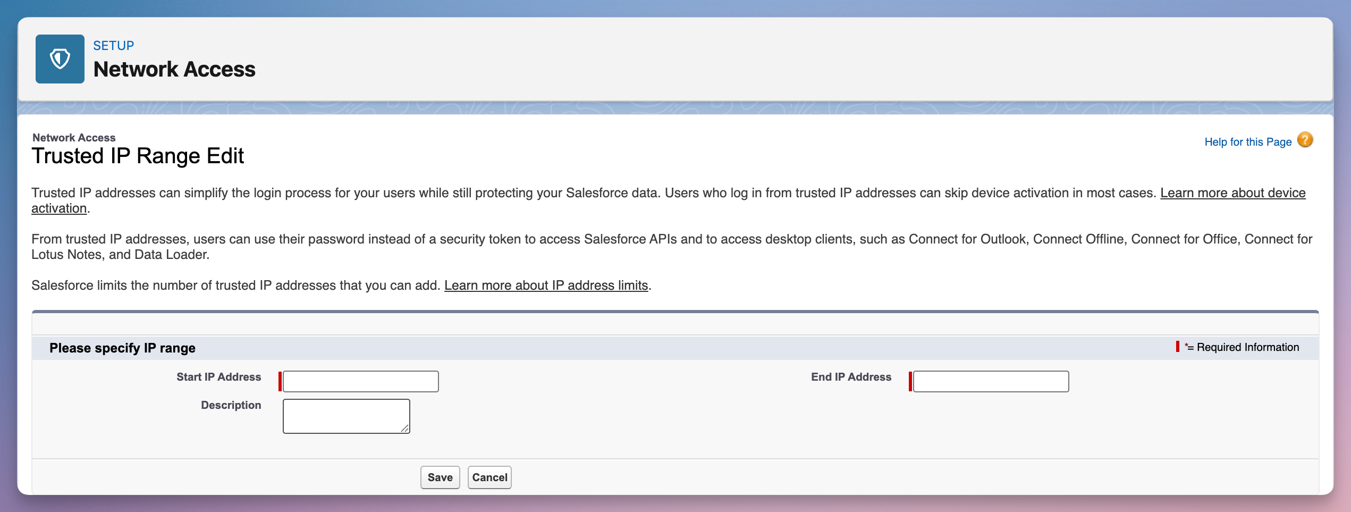Cancel the IP range edit

click(x=489, y=477)
